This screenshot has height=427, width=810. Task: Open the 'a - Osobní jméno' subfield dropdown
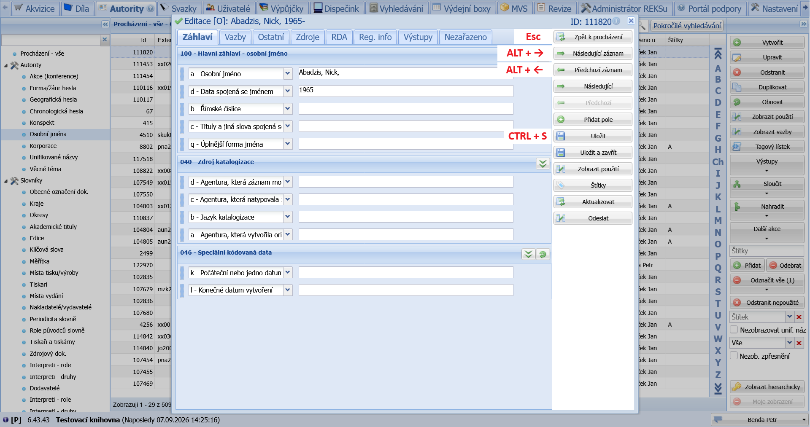click(288, 74)
